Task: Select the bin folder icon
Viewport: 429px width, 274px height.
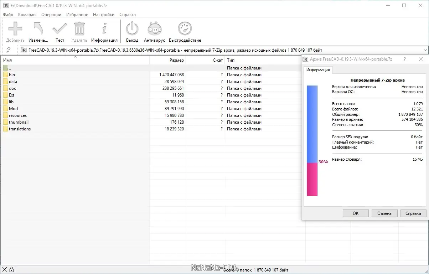Action: tap(5, 75)
